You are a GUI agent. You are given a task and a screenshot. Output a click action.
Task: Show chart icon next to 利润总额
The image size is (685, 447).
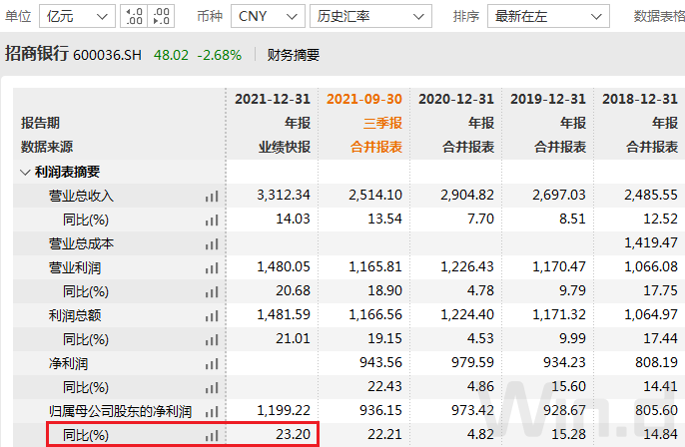(x=211, y=315)
